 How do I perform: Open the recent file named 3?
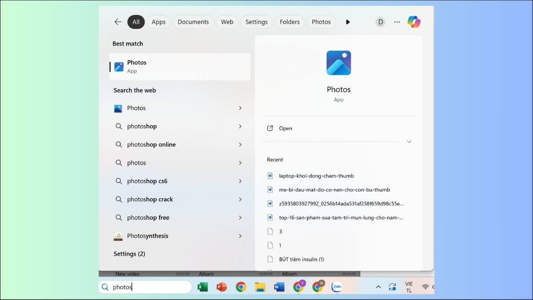[x=280, y=232]
